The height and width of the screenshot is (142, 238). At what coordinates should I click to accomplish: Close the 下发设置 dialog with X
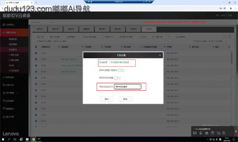tap(160, 55)
